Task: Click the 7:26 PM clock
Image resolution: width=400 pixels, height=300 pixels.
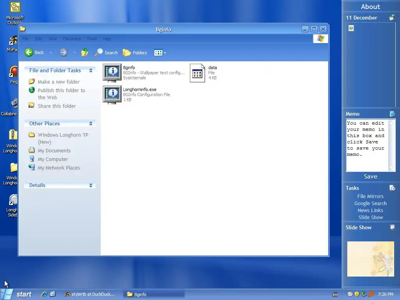Action: pos(386,295)
